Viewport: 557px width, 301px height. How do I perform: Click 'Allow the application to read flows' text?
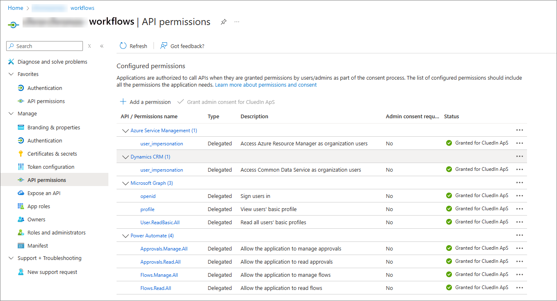(281, 288)
